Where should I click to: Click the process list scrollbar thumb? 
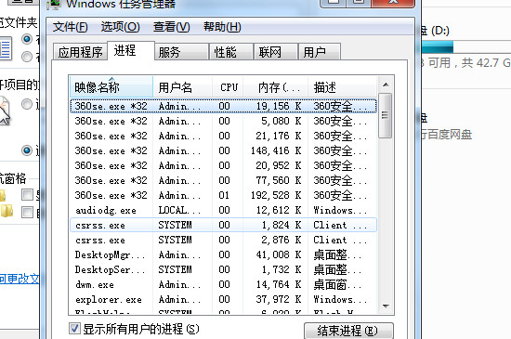click(x=386, y=115)
